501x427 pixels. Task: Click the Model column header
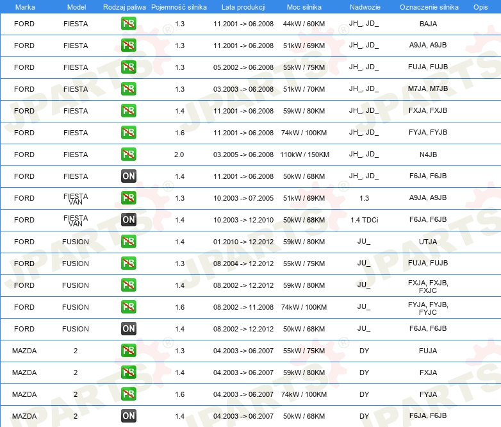(x=76, y=7)
